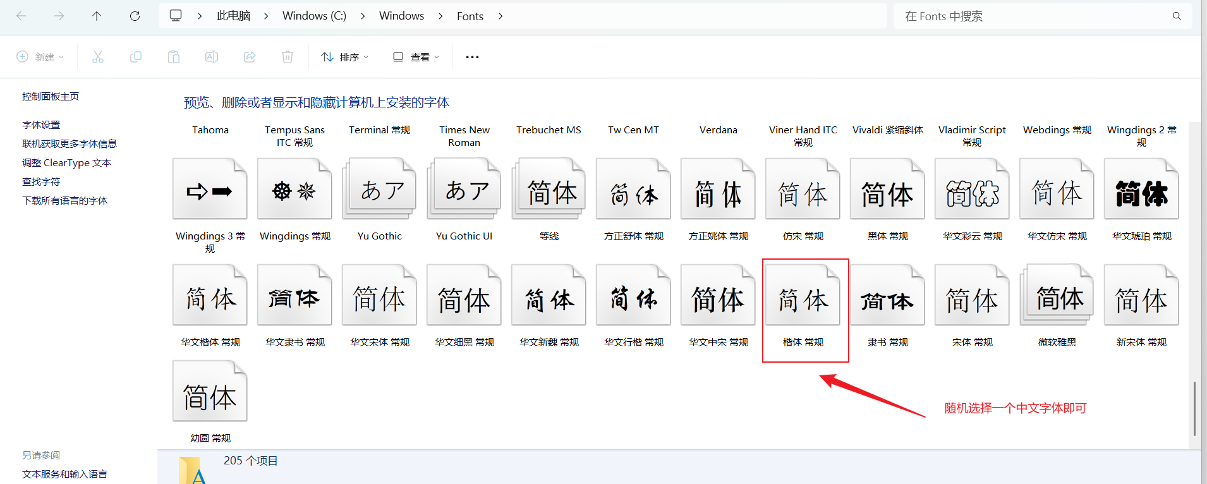The width and height of the screenshot is (1207, 484).
Task: Navigate forward with the right arrow
Action: point(59,16)
